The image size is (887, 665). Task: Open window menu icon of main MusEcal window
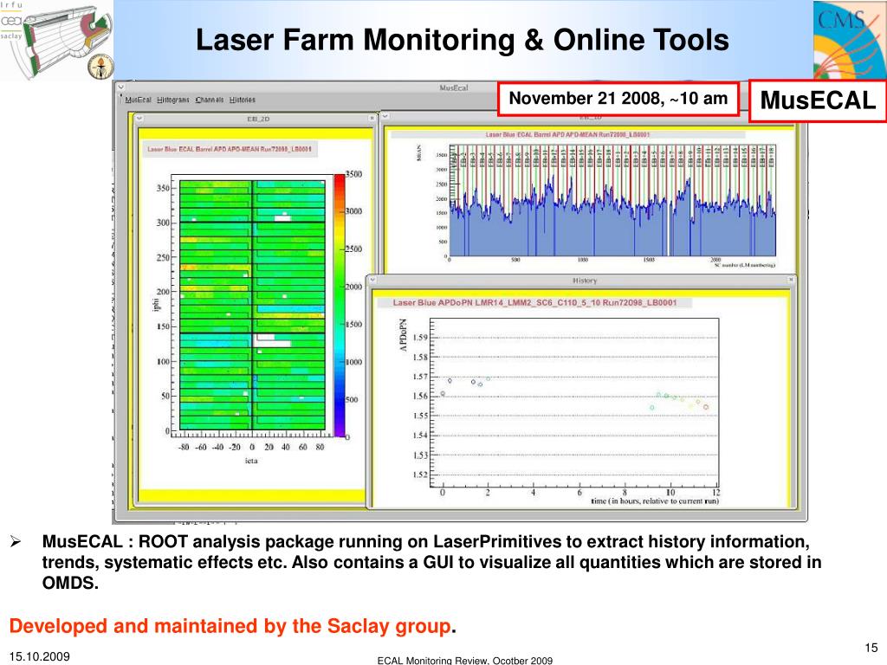tap(121, 87)
